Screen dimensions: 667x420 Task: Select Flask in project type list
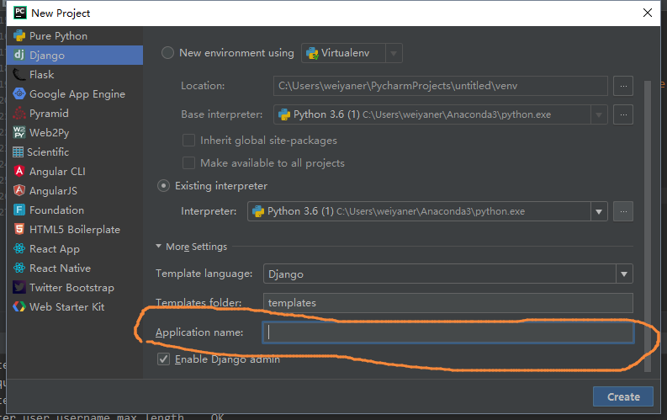75,74
